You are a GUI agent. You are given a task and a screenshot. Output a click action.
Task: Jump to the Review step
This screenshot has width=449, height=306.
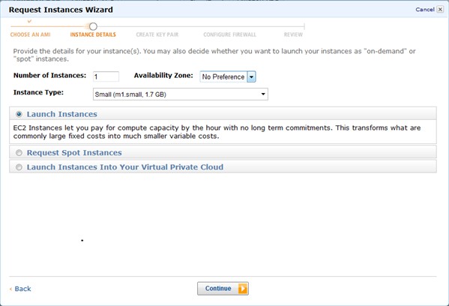pos(293,34)
